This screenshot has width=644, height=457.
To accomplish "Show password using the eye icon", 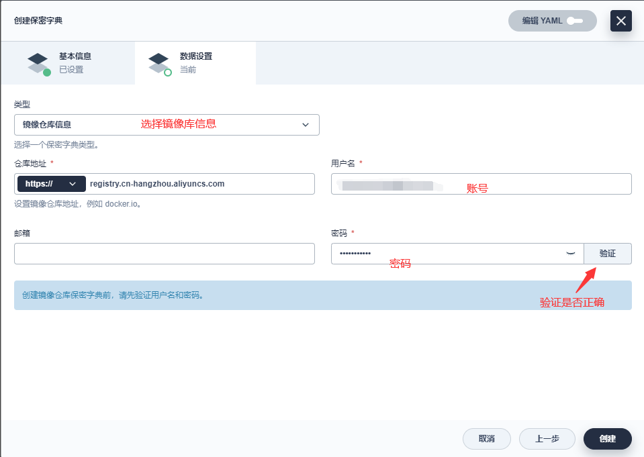I will [x=571, y=253].
